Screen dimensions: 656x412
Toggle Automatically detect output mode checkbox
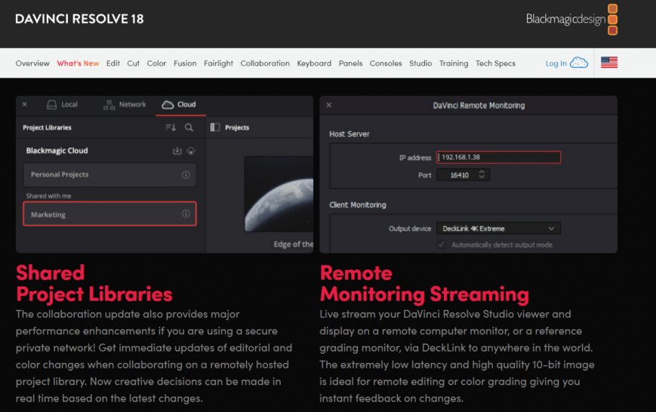442,244
